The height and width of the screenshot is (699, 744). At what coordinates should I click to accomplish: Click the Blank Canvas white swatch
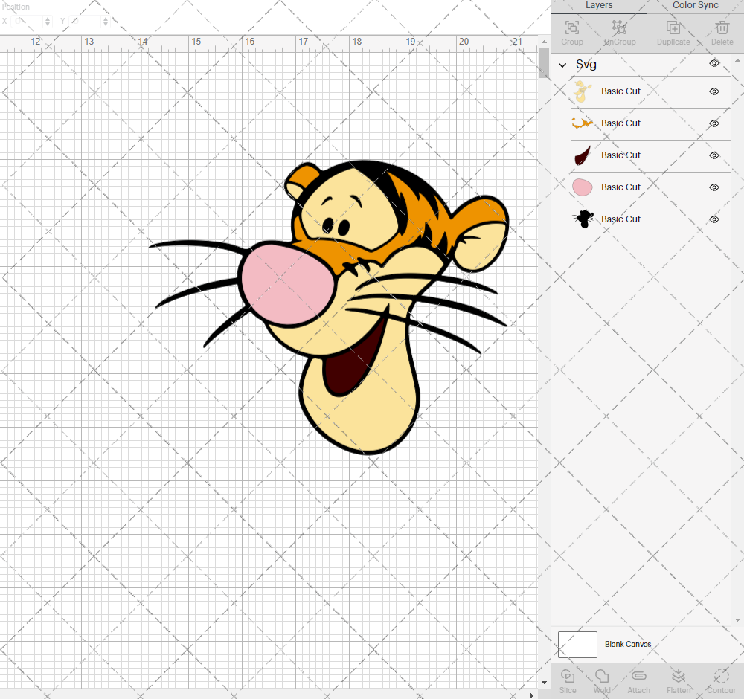pos(577,645)
